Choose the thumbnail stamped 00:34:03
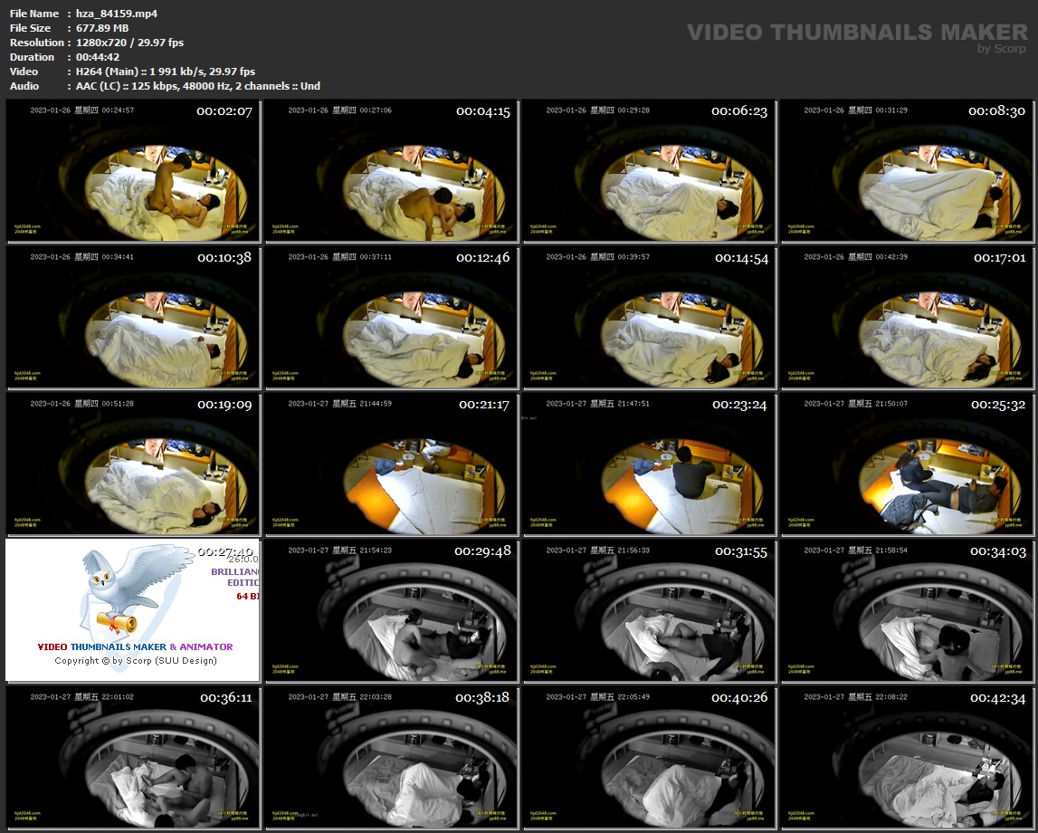Screen dimensions: 1038x833 tap(907, 610)
